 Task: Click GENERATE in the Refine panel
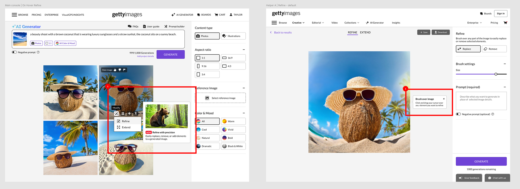[481, 161]
